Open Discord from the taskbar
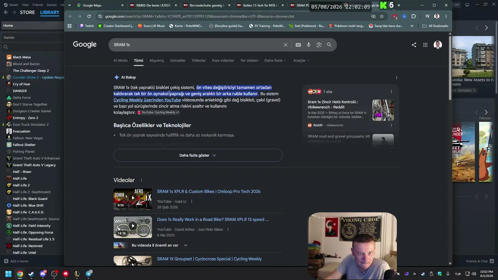Viewport: 498px width, 280px height. pos(43,274)
